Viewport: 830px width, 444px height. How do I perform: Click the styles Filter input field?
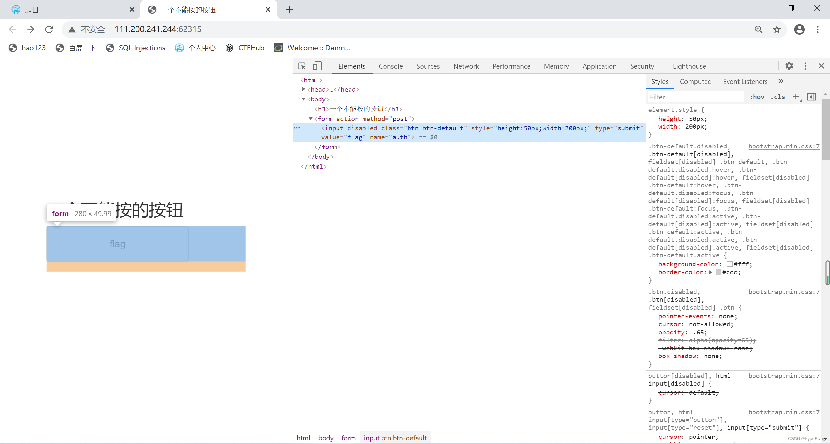click(x=695, y=97)
